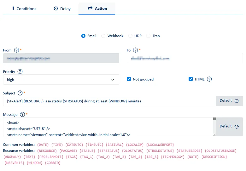The image size is (246, 171).
Task: Click the Message field help icon
Action: tap(22, 114)
